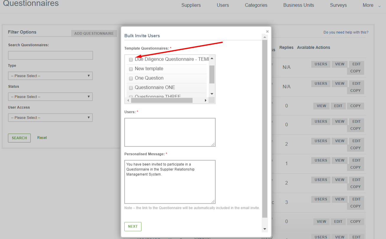Open the User Access dropdown
This screenshot has width=386, height=239.
[50, 118]
